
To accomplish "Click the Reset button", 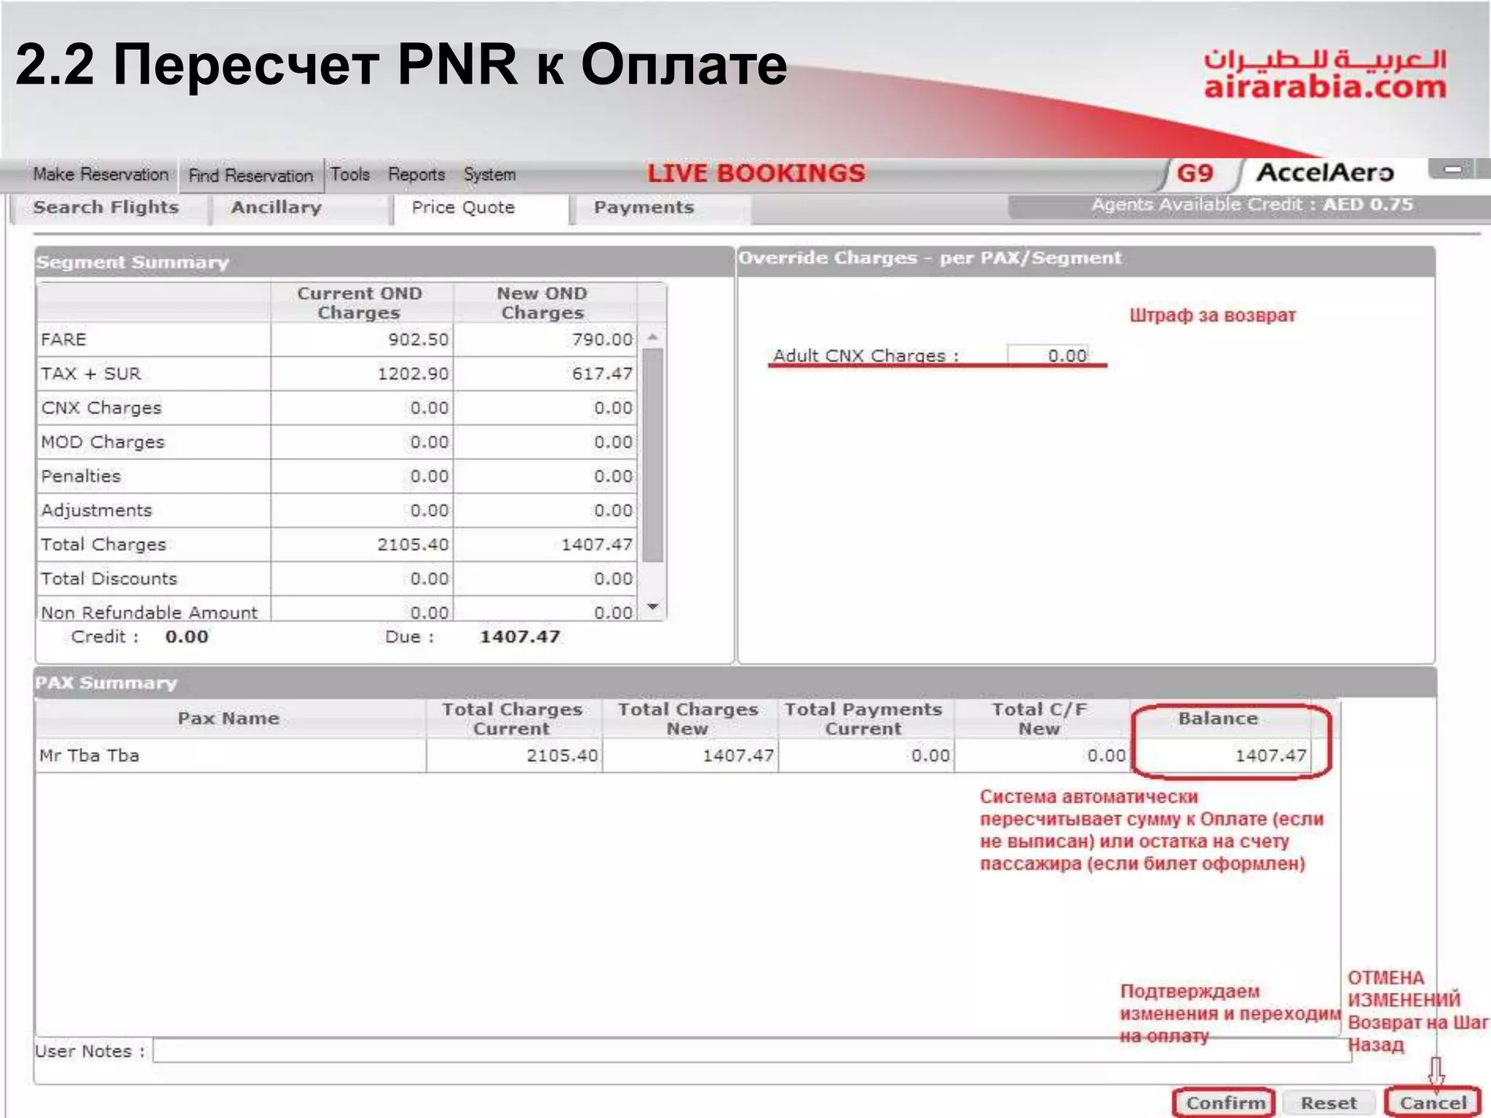I will tap(1329, 1103).
